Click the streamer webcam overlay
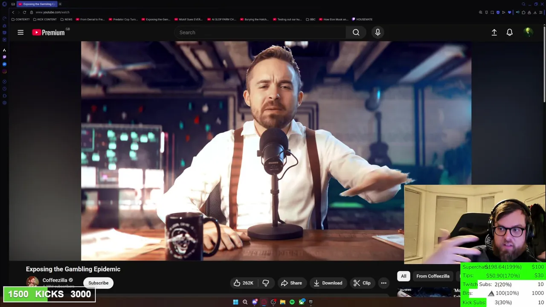546x307 pixels. 475,224
